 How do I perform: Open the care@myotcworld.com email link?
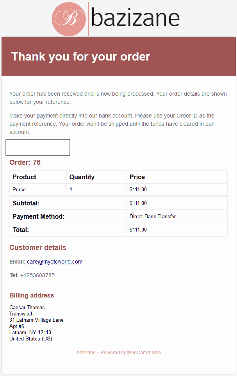click(55, 262)
